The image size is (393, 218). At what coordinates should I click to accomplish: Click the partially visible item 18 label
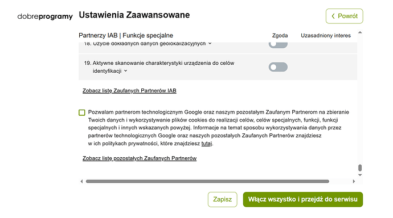click(x=145, y=44)
